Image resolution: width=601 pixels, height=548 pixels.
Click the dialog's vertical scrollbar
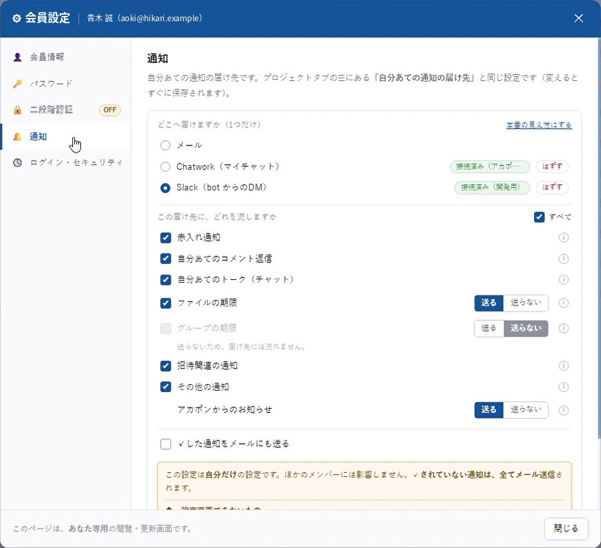coord(599,238)
